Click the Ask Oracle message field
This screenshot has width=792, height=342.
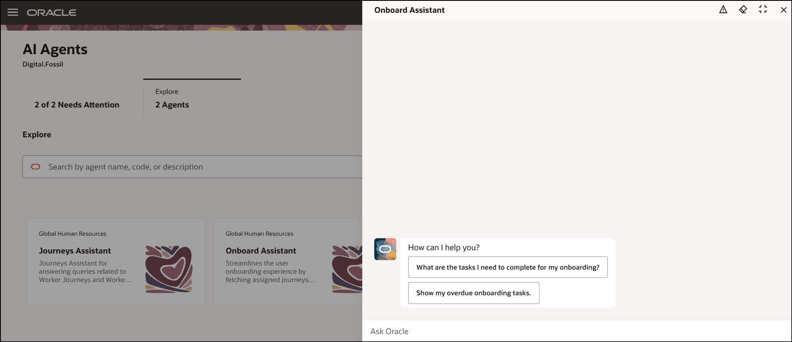coord(577,331)
